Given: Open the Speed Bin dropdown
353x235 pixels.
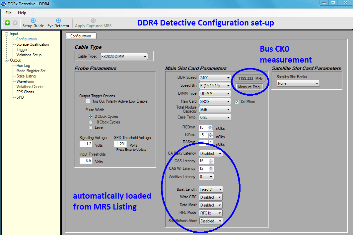Looking at the screenshot, I should [x=215, y=86].
